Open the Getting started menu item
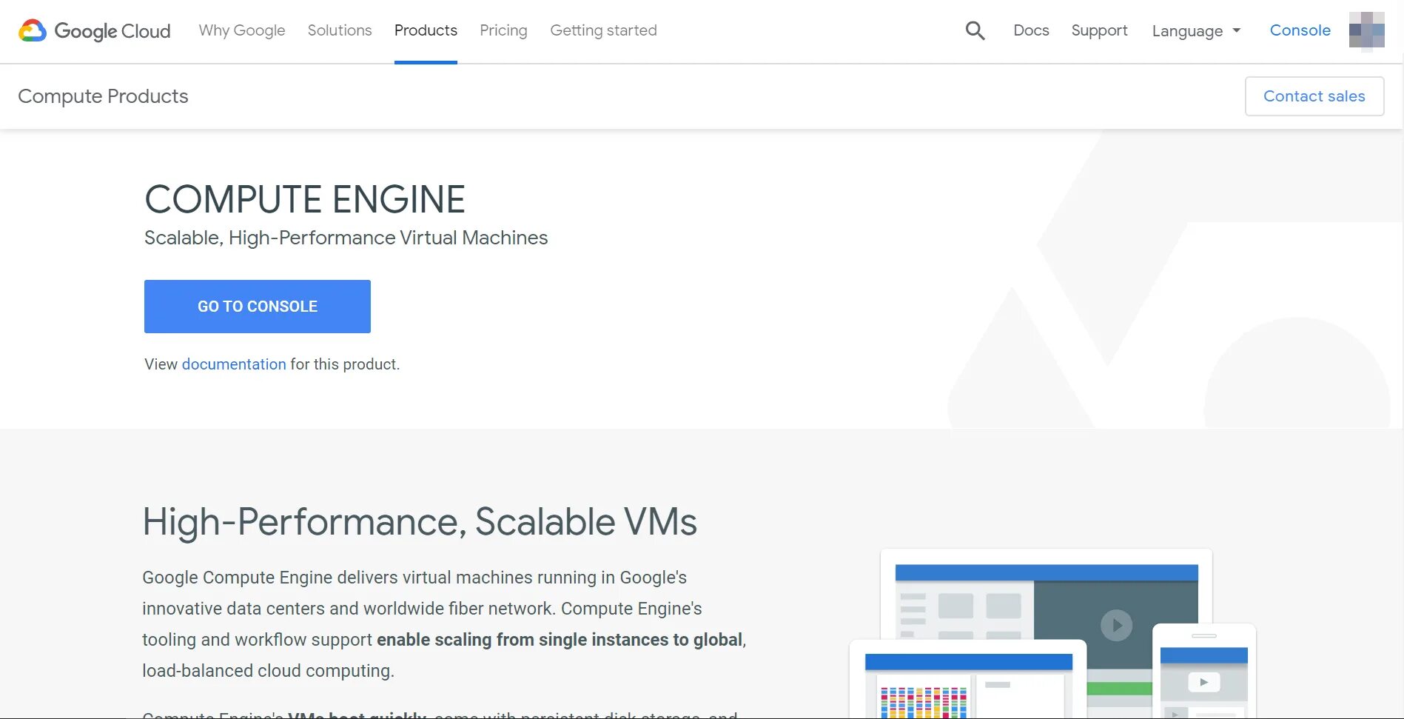This screenshot has height=719, width=1404. (603, 30)
